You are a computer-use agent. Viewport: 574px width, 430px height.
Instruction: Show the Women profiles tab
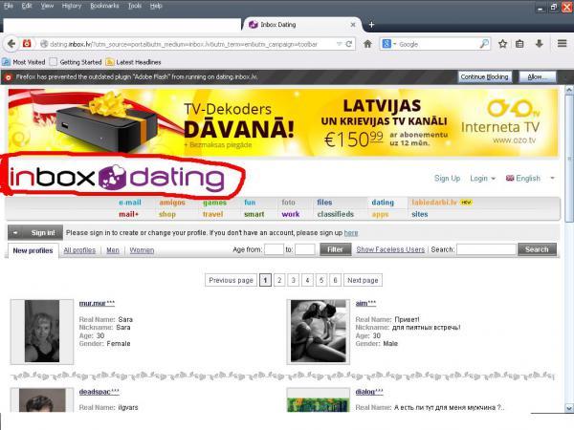point(142,250)
